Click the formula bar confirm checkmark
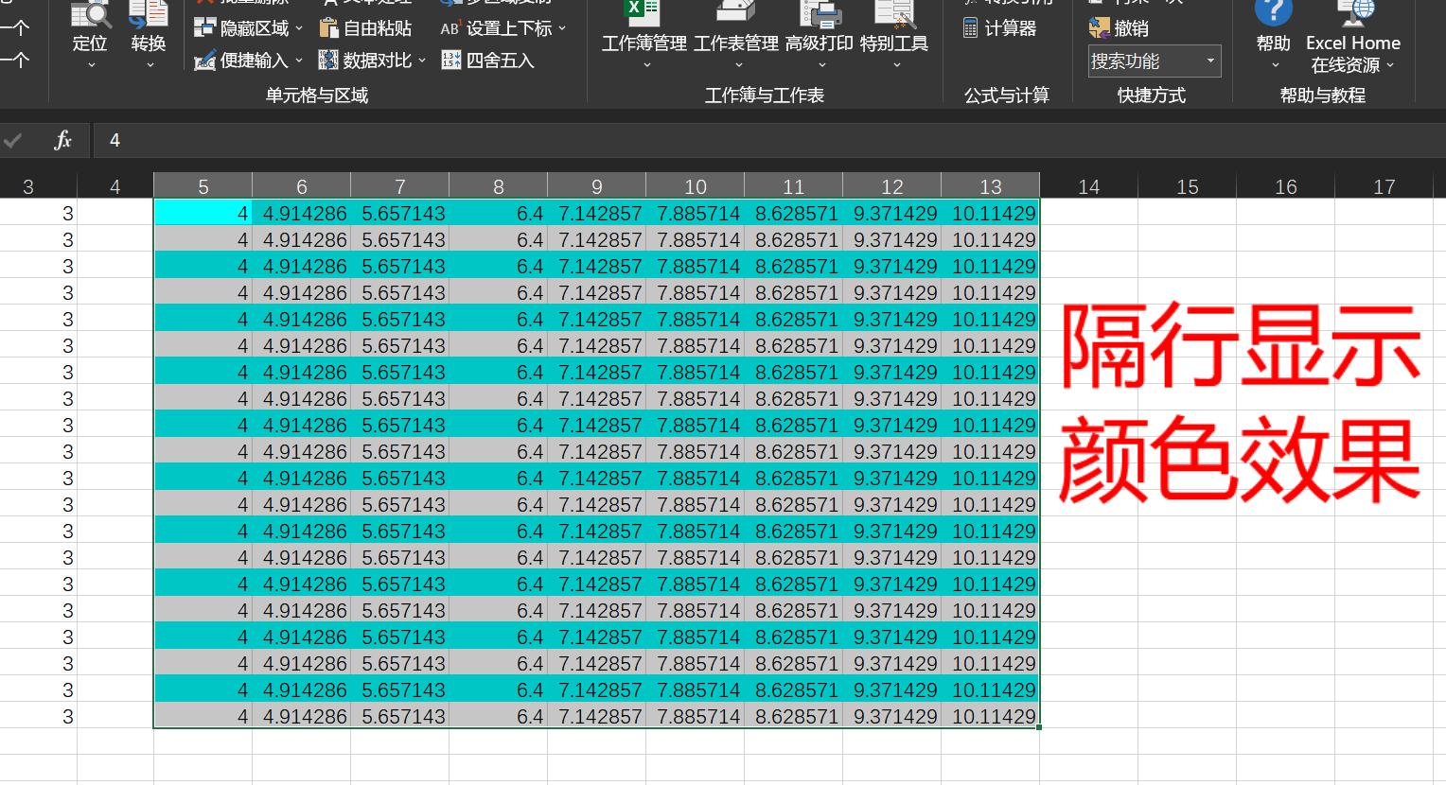 coord(13,140)
